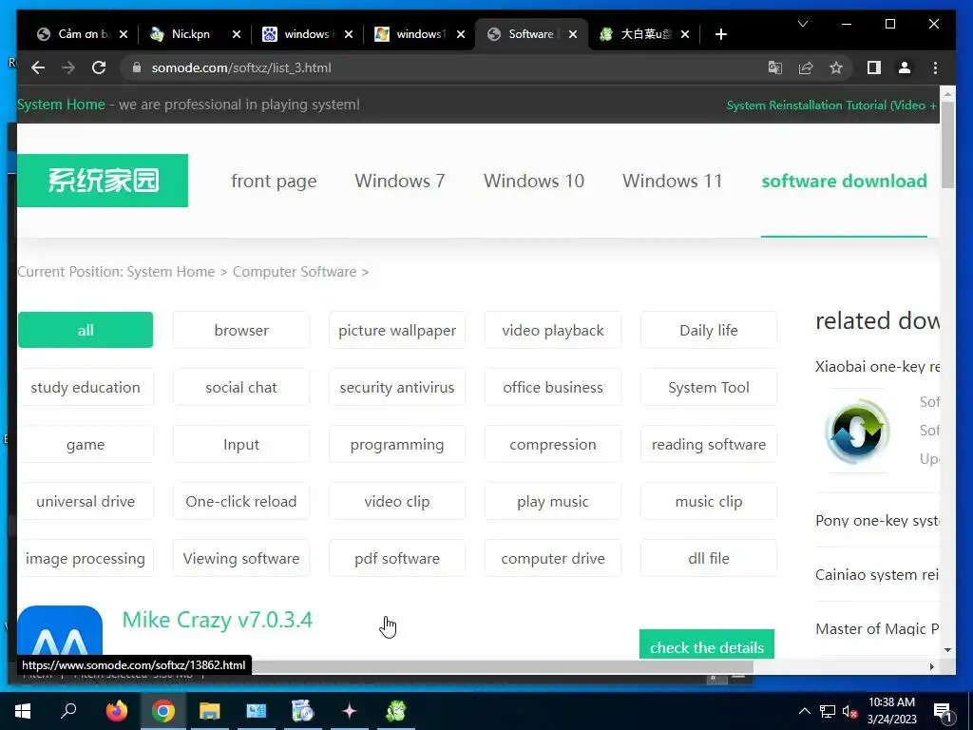This screenshot has width=973, height=730.
Task: Switch to the Nic.kpn tab
Action: 190,34
